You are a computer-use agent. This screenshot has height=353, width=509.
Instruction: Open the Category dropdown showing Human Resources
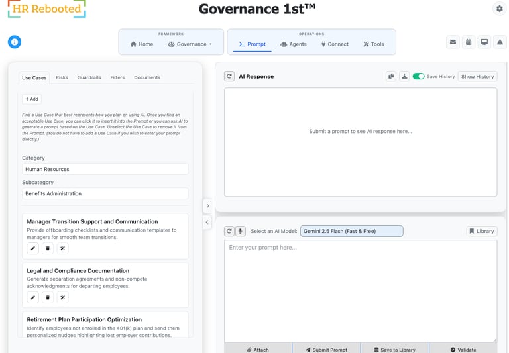(x=105, y=169)
